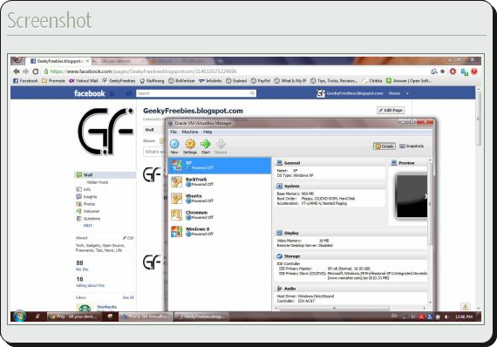Click the New VM icon in VirtualBox toolbar
497x347 pixels.
coord(174,144)
